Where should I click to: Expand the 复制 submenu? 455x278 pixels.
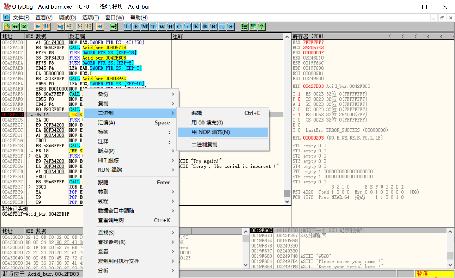point(131,103)
